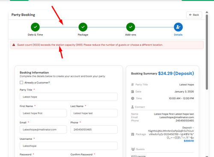Click the Package step label
This screenshot has width=214, height=157.
[83, 35]
